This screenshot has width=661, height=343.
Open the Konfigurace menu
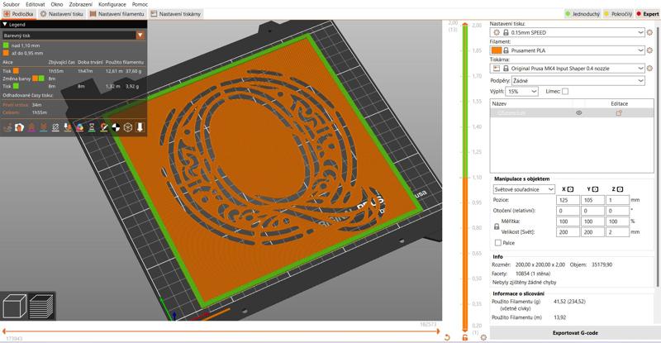click(112, 4)
